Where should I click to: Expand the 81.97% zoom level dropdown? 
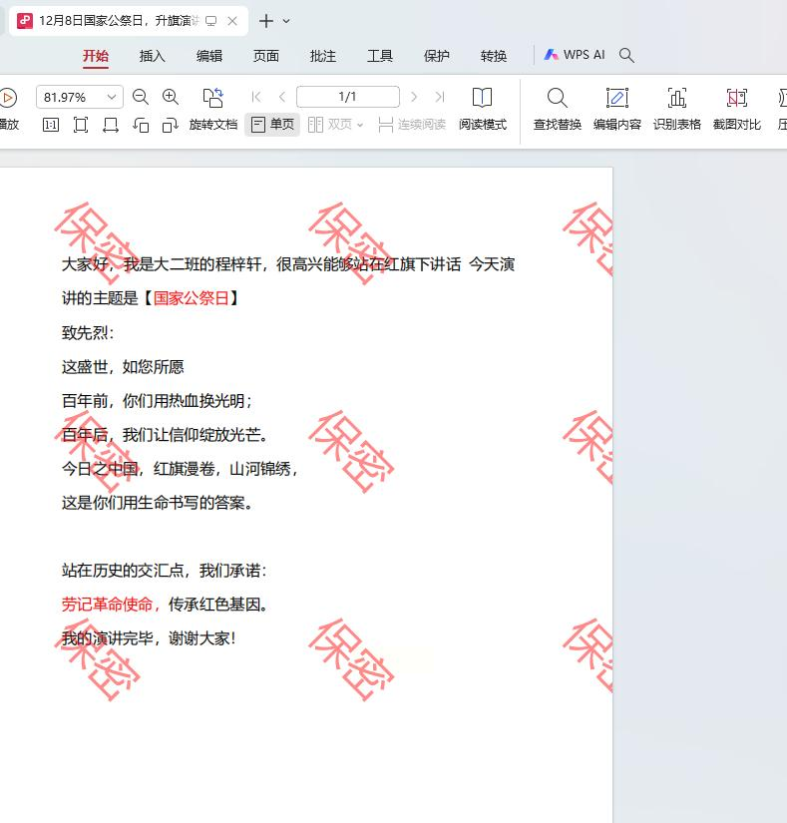click(x=111, y=97)
